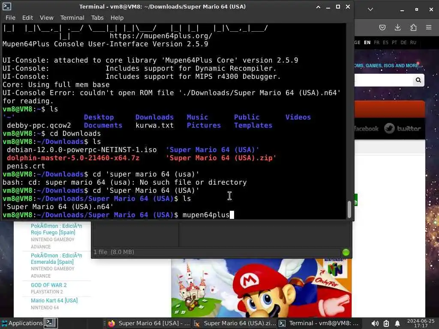
Task: Open Firefox extensions puzzle icon
Action: tap(413, 27)
